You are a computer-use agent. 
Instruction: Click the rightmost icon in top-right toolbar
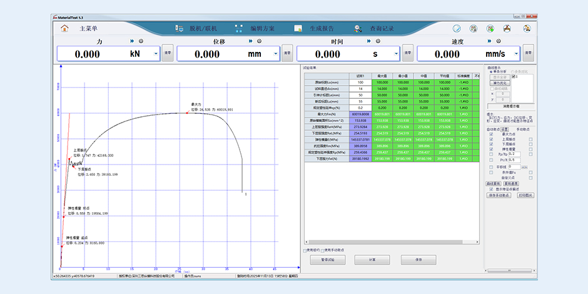[527, 28]
